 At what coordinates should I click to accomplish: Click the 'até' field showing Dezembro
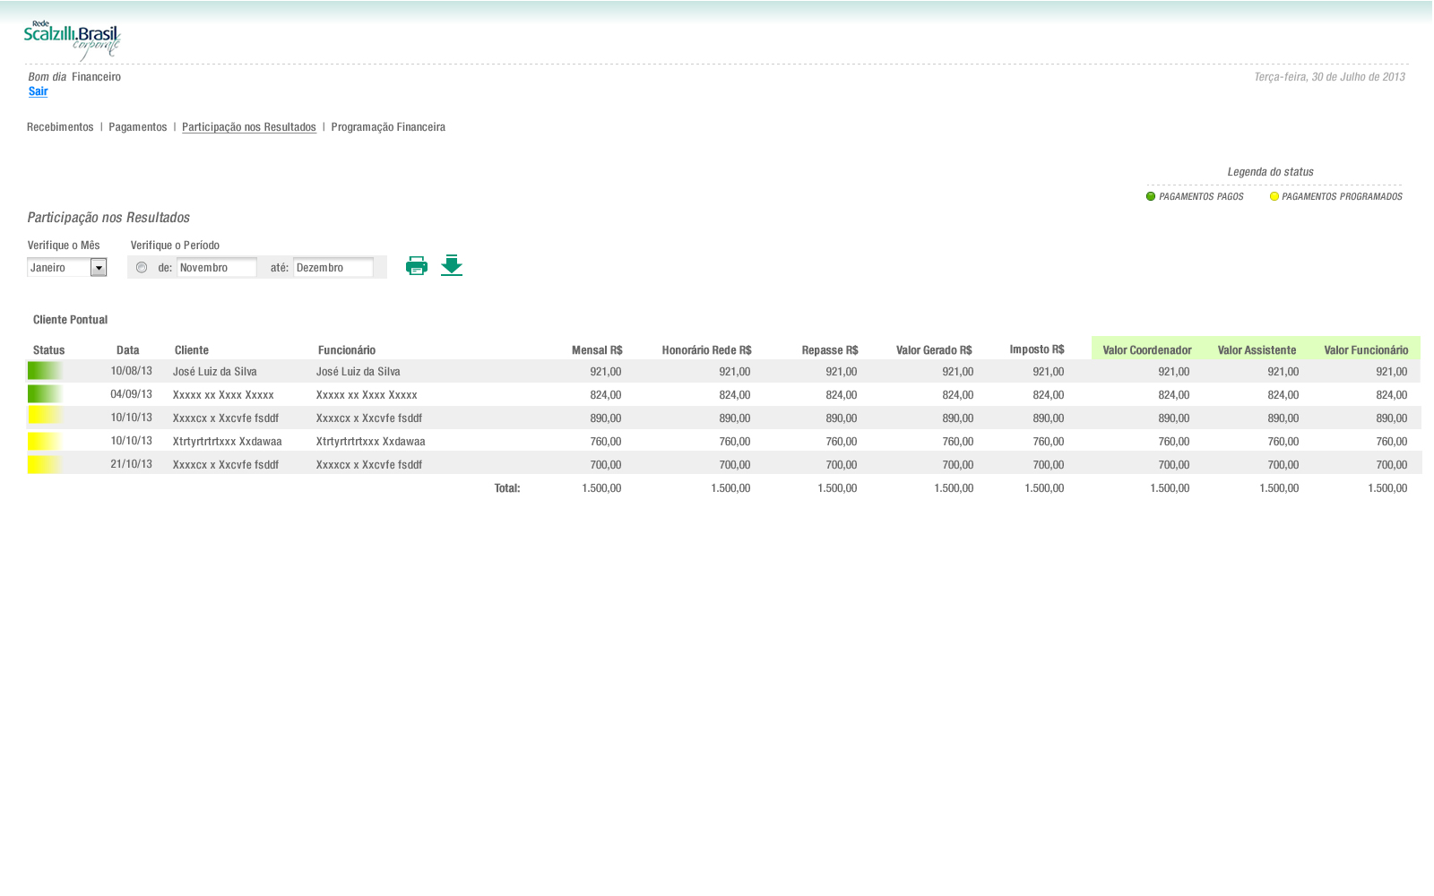333,268
